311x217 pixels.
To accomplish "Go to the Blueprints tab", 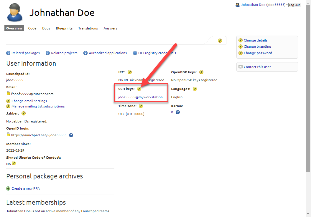I will (64, 28).
